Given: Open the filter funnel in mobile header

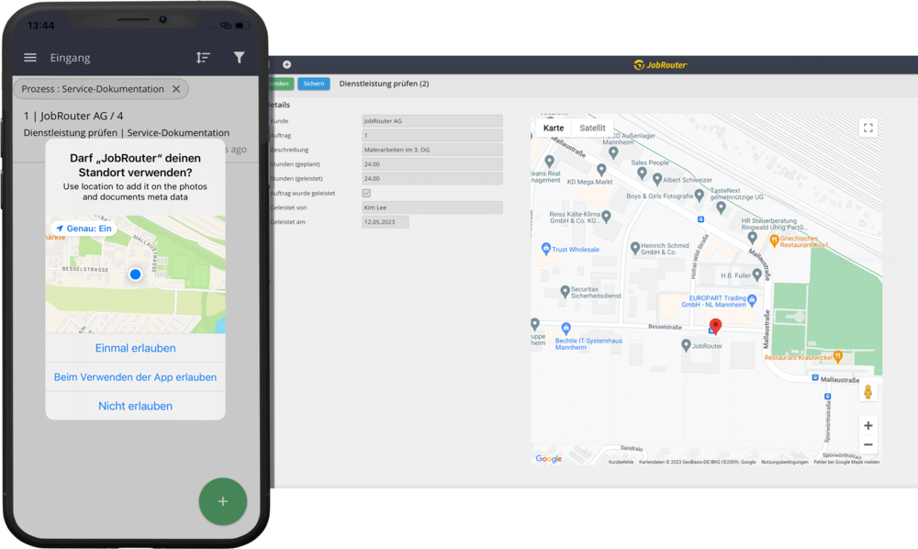Looking at the screenshot, I should click(x=239, y=57).
